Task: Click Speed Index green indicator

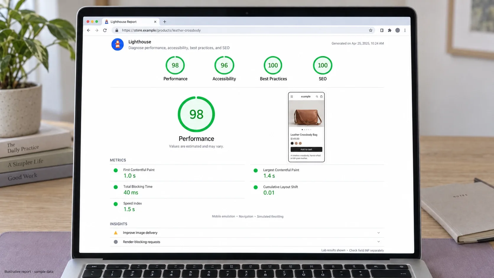Action: click(x=116, y=204)
